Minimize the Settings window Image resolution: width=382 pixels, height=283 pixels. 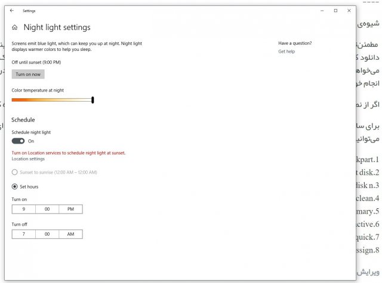[x=322, y=11]
